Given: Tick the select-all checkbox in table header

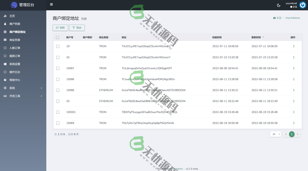Looking at the screenshot, I should click(x=57, y=38).
